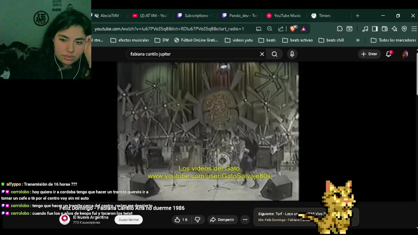418x235 pixels.
Task: Like the video with thumbs up
Action: pyautogui.click(x=181, y=220)
